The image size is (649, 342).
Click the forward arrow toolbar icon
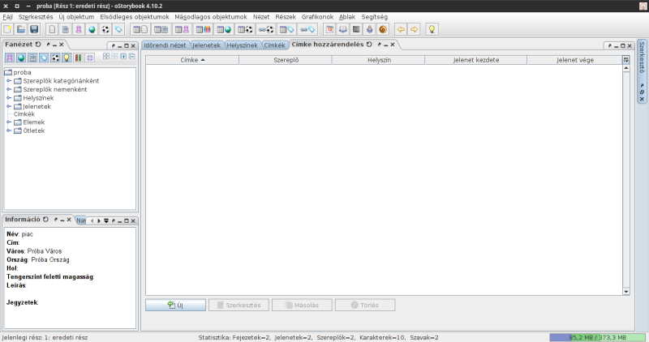414,29
